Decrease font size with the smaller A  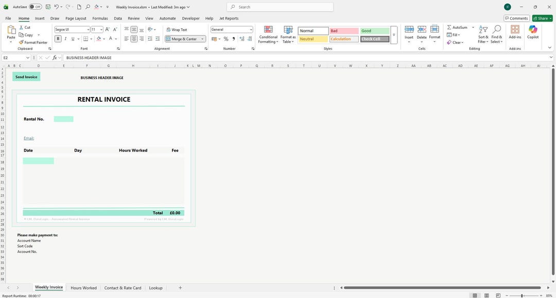pos(115,29)
